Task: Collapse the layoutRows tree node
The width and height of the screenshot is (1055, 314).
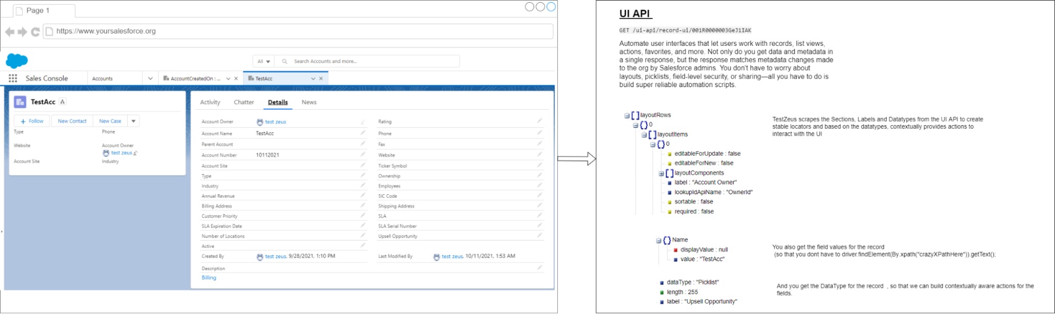Action: point(627,116)
